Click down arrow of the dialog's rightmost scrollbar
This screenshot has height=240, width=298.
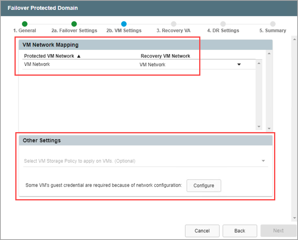coord(294,218)
